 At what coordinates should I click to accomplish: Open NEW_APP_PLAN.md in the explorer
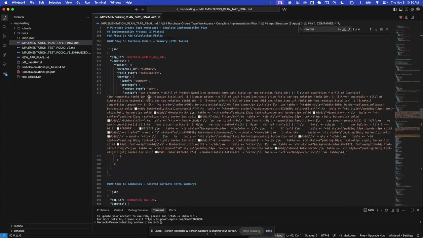click(35, 58)
